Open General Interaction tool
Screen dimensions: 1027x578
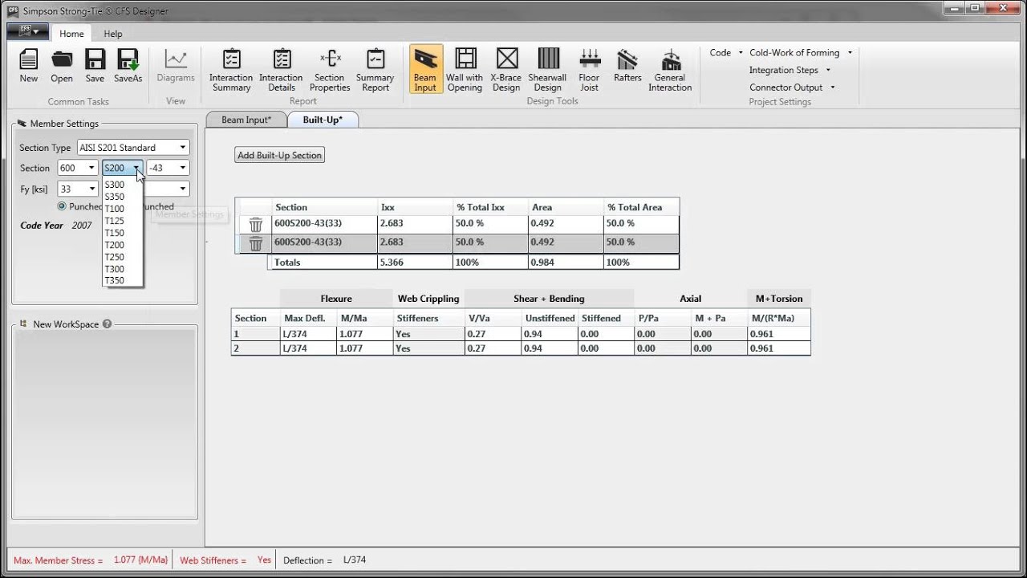670,70
